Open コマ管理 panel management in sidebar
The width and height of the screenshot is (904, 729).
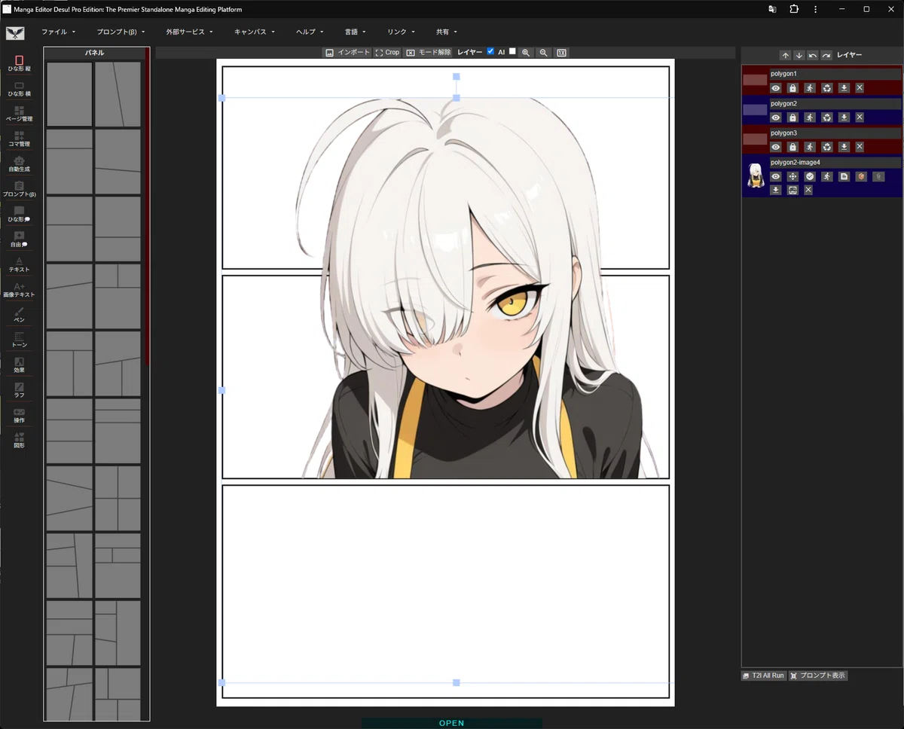pos(19,139)
